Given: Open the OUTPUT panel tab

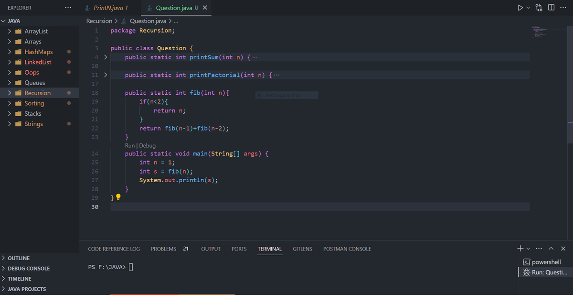Looking at the screenshot, I should (x=211, y=249).
